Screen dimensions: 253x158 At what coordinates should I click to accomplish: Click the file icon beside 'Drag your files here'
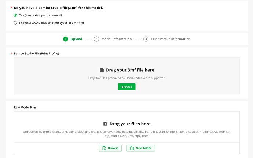coord(105,124)
